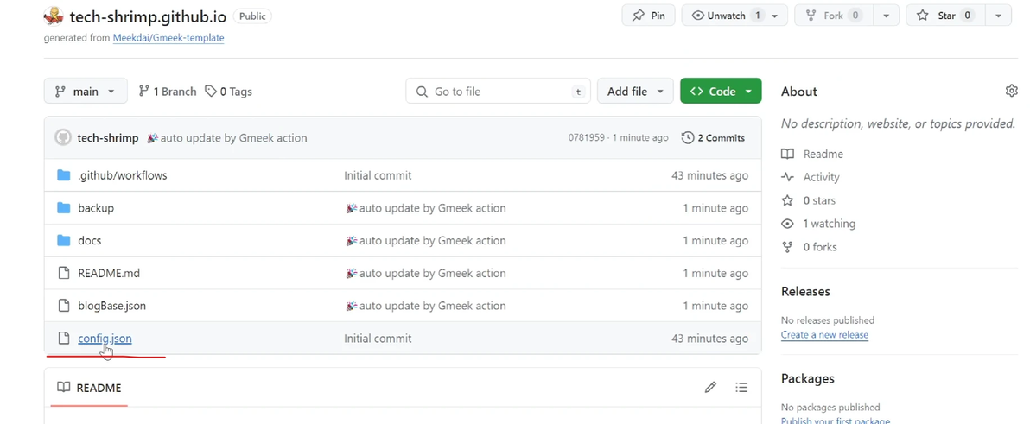
Task: View the 0 forks link
Action: click(x=820, y=247)
